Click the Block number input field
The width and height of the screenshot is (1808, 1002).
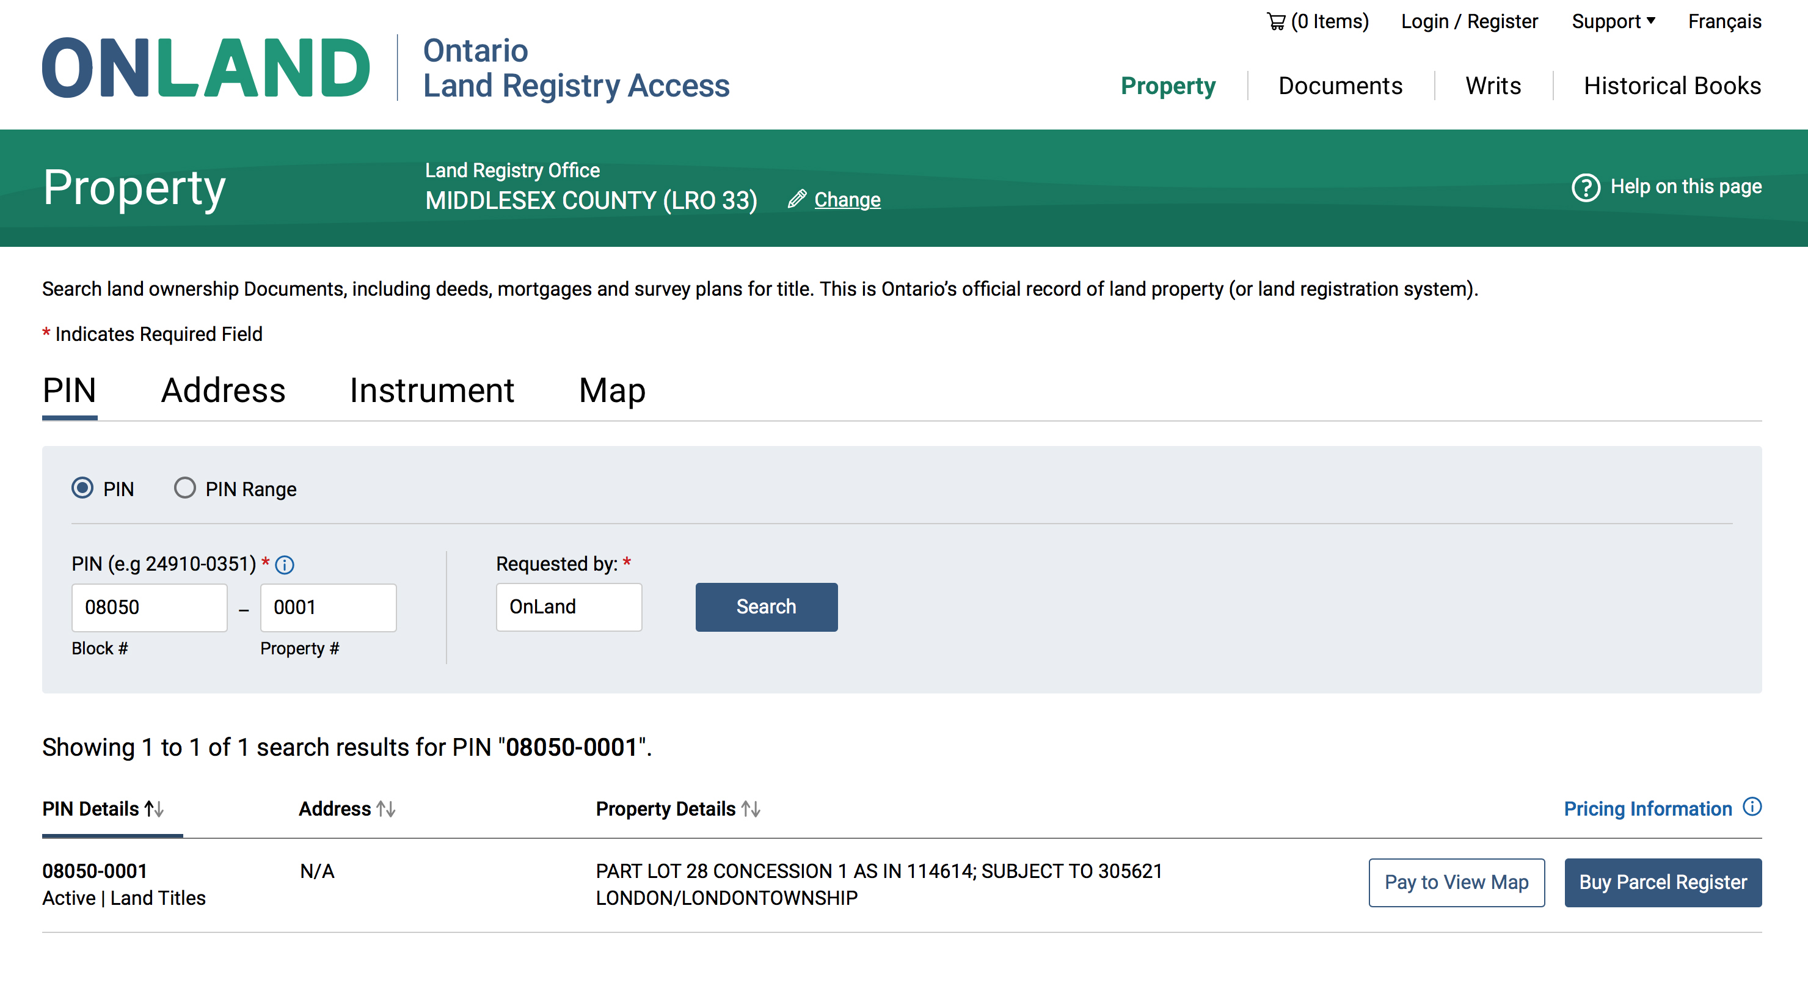pos(150,607)
